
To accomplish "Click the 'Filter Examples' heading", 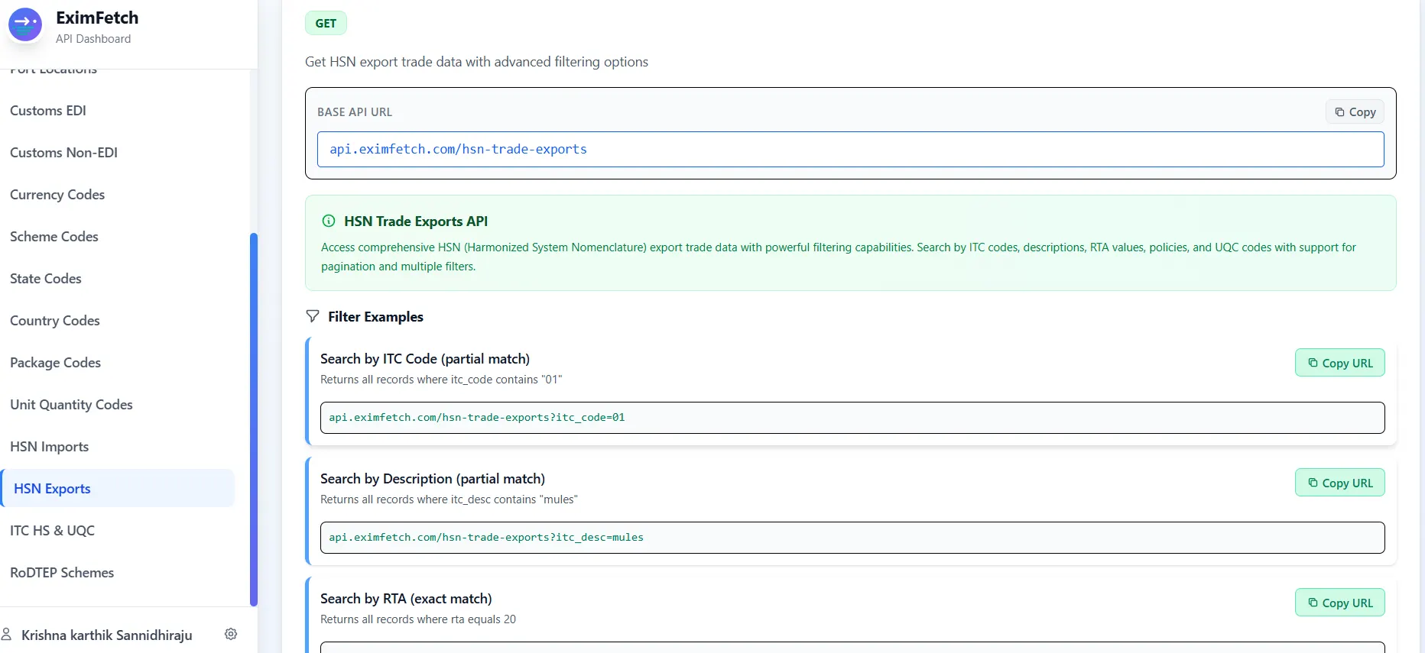I will [x=375, y=316].
